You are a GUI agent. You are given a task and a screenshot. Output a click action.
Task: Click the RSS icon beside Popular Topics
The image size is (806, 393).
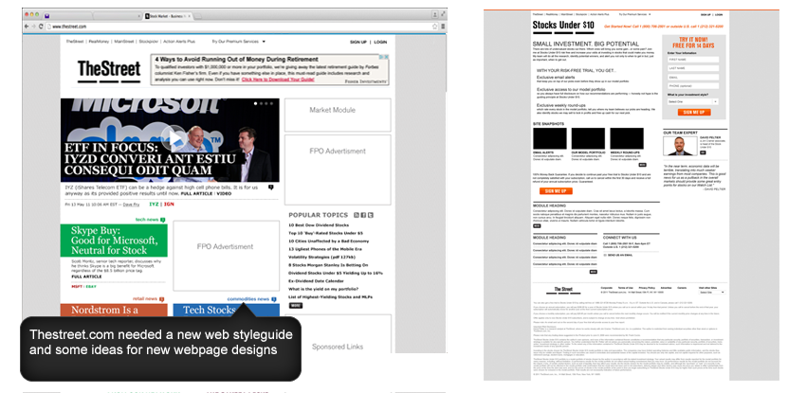pyautogui.click(x=357, y=215)
